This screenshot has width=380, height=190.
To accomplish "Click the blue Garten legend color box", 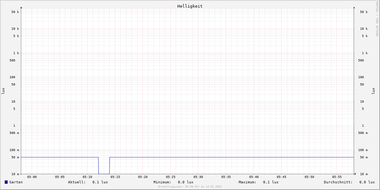I will pos(6,182).
